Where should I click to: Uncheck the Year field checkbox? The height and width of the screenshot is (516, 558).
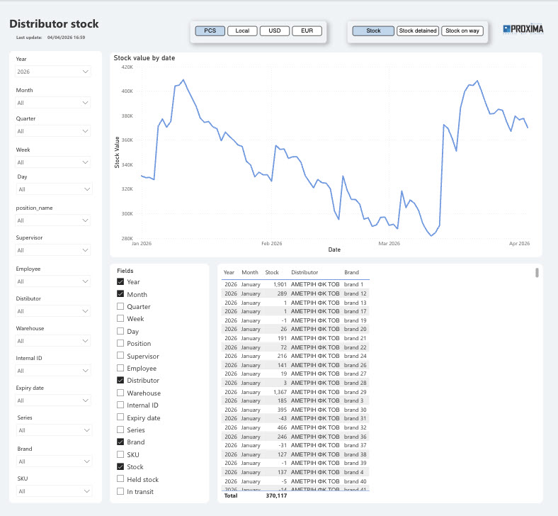tap(120, 281)
